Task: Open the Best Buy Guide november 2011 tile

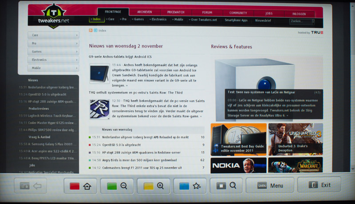Action: 238,139
